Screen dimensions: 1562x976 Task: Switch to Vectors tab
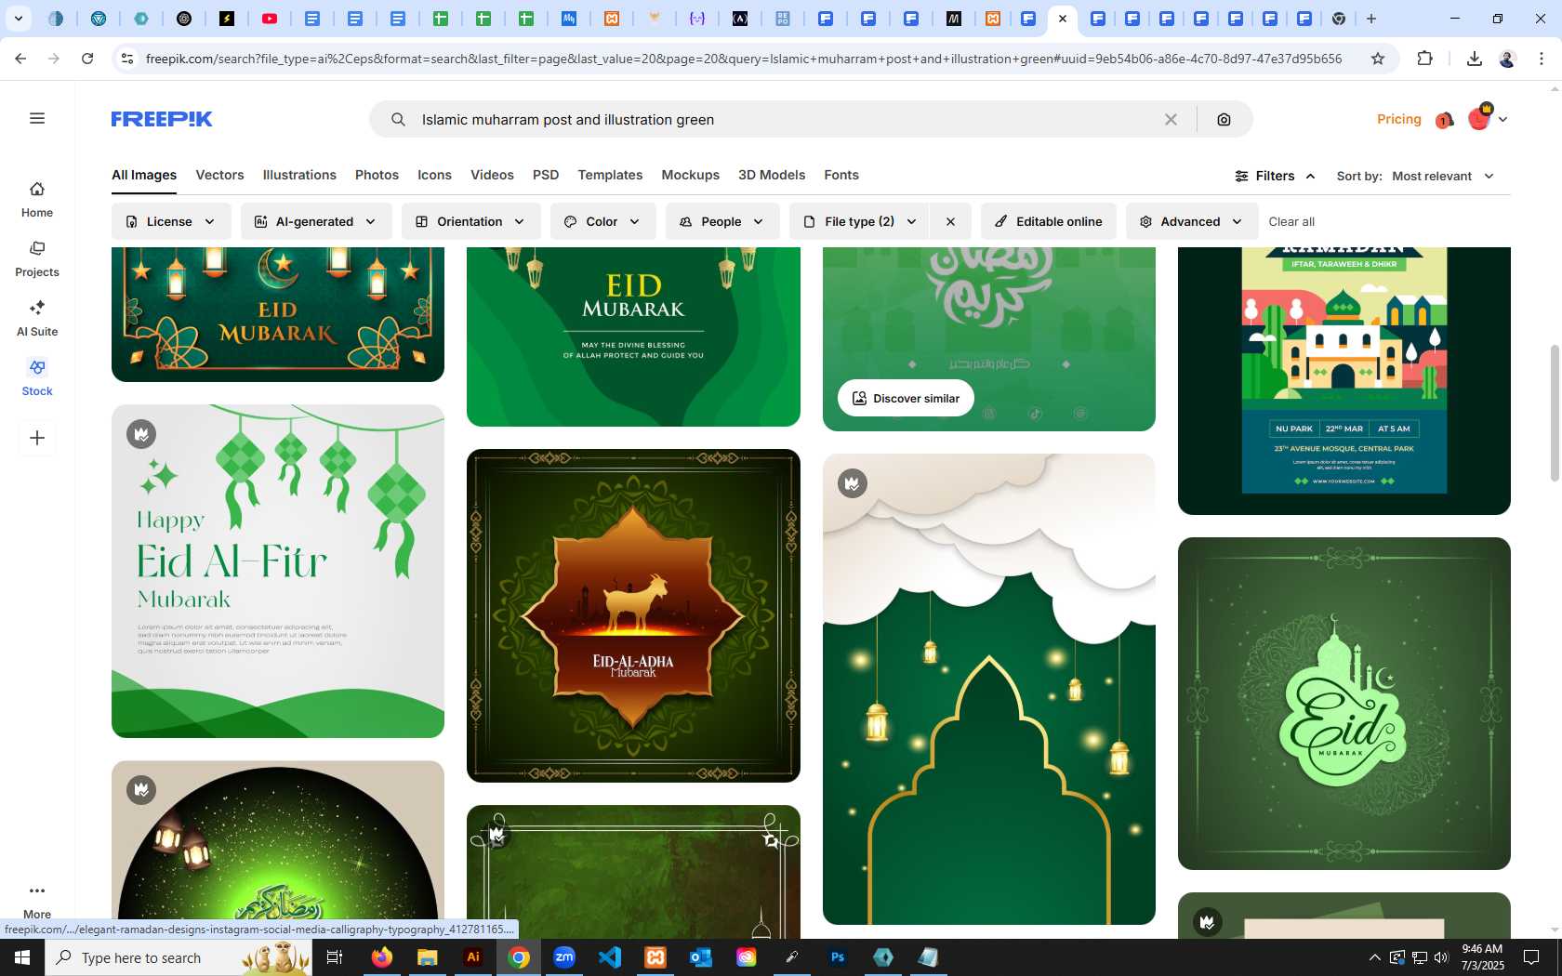coord(219,175)
